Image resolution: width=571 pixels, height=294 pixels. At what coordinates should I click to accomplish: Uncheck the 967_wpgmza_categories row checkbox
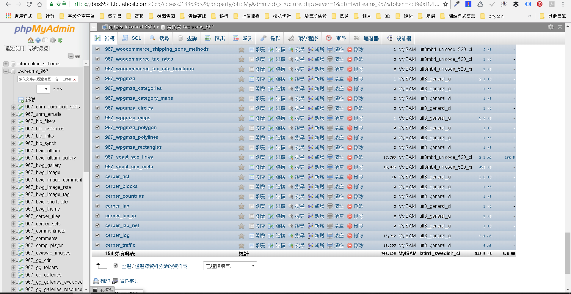[x=98, y=88]
